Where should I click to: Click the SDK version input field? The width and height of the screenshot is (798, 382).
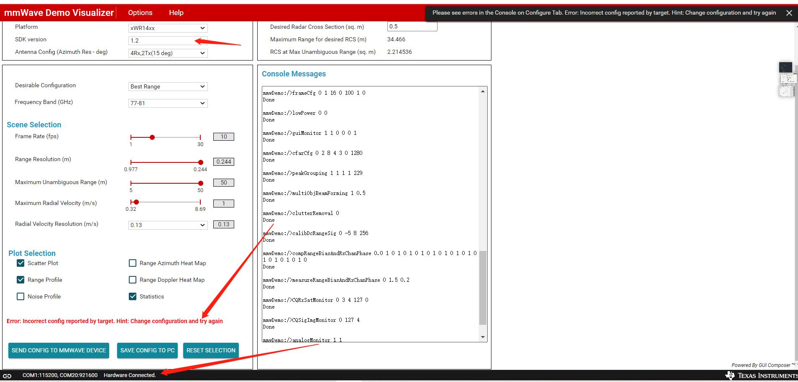coord(168,40)
